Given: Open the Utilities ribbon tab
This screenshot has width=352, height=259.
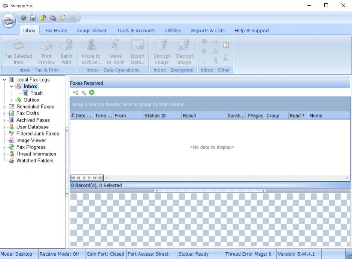Looking at the screenshot, I should point(173,31).
